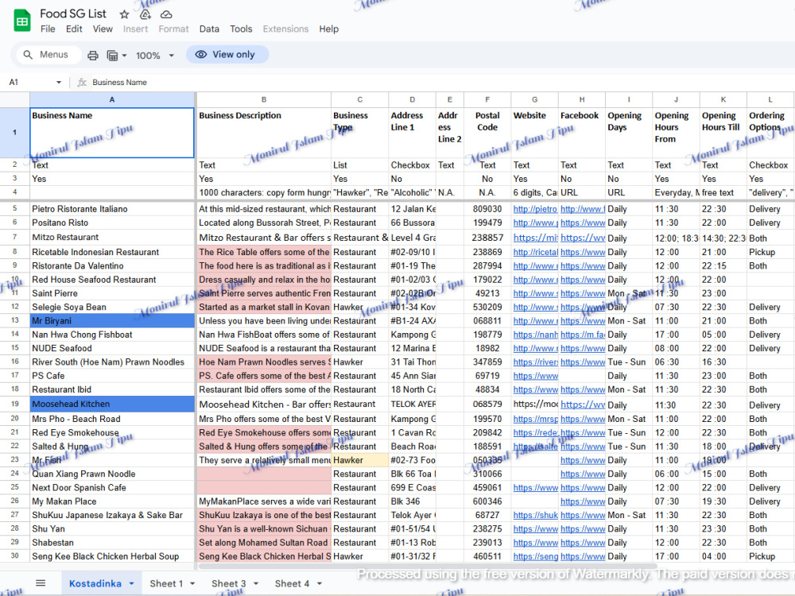Click the move-to-folder icon beside title
Image resolution: width=795 pixels, height=596 pixels.
coord(145,14)
